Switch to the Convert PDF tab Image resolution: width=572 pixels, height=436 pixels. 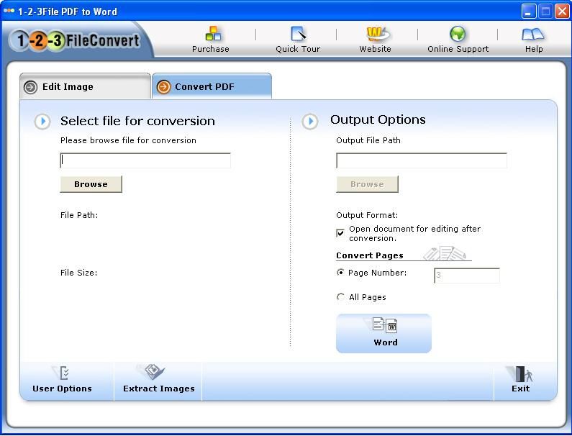(212, 87)
